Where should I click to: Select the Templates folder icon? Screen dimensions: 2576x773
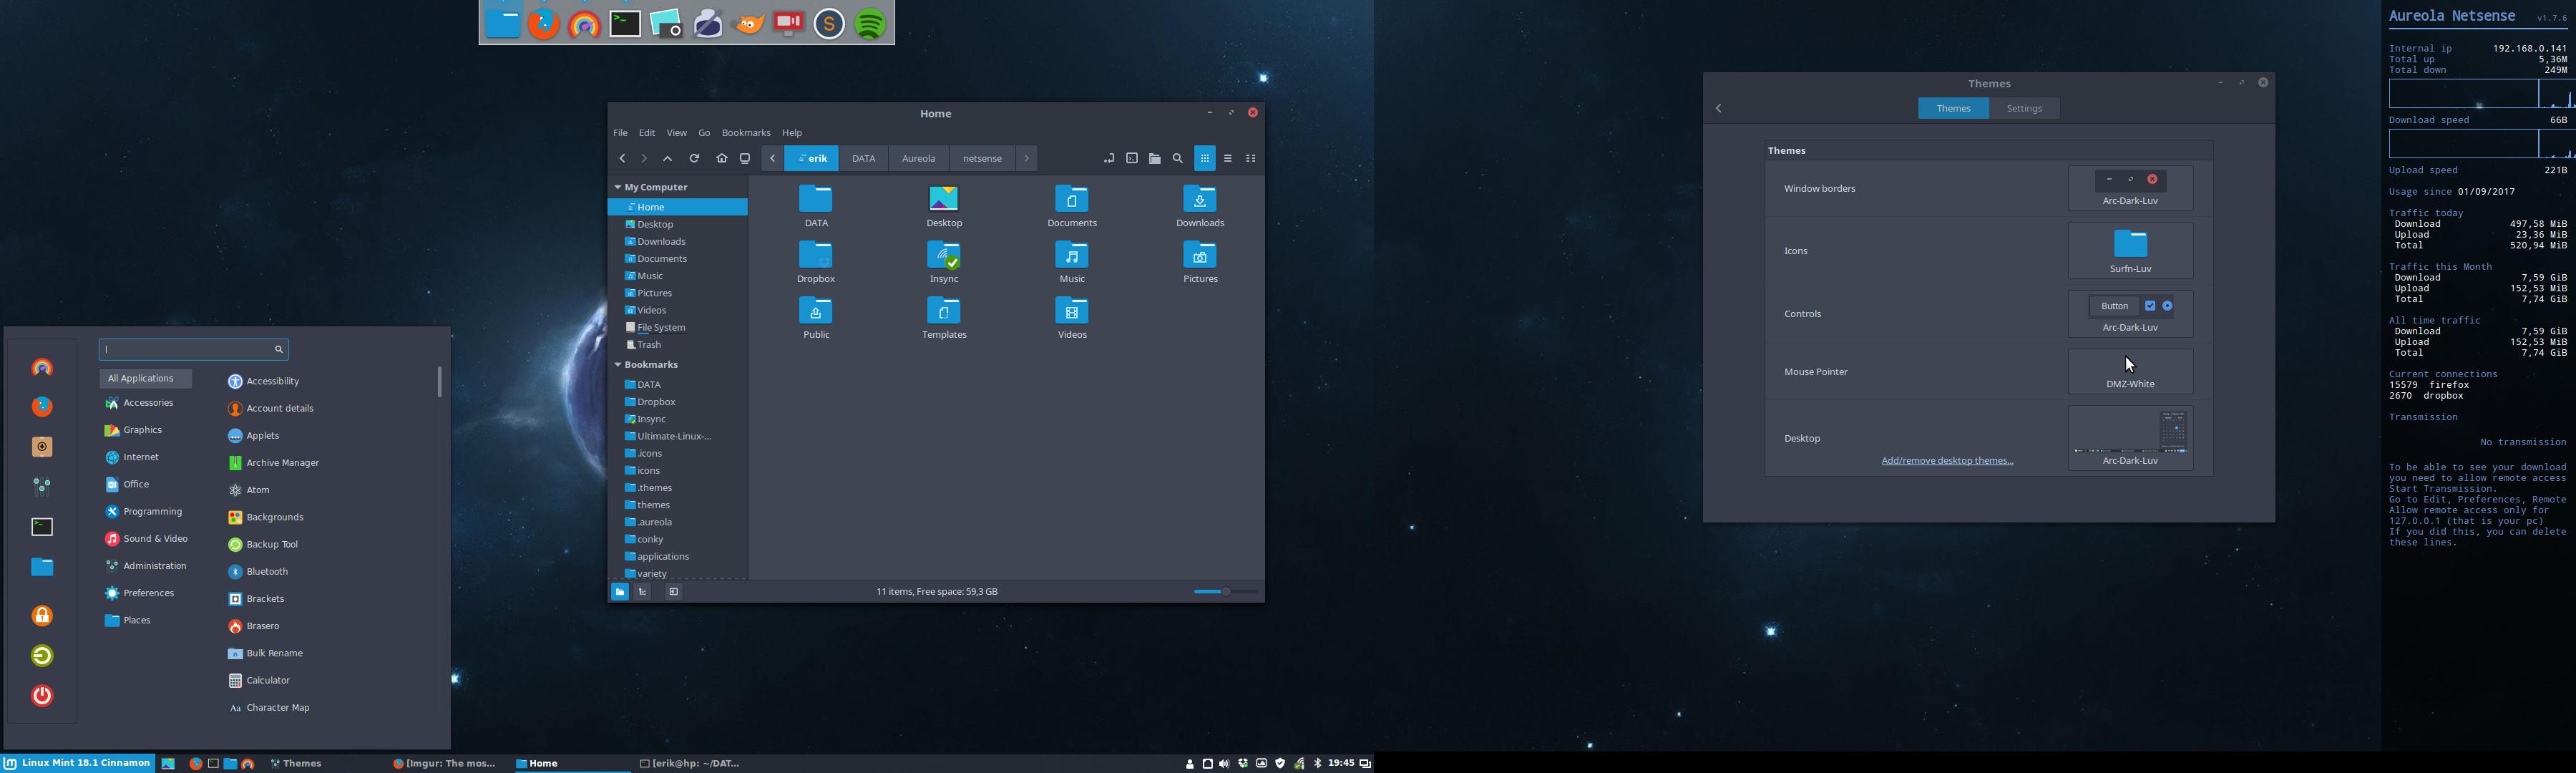click(x=944, y=311)
